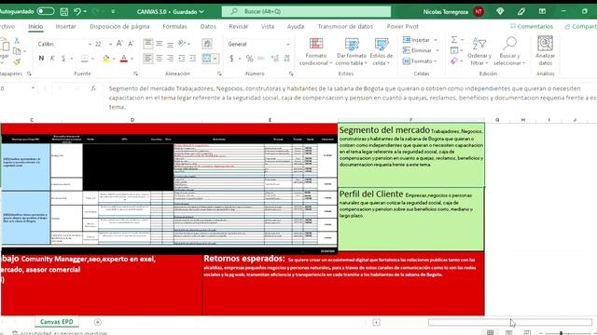Decrease the indent level
The width and height of the screenshot is (597, 335).
[182, 59]
